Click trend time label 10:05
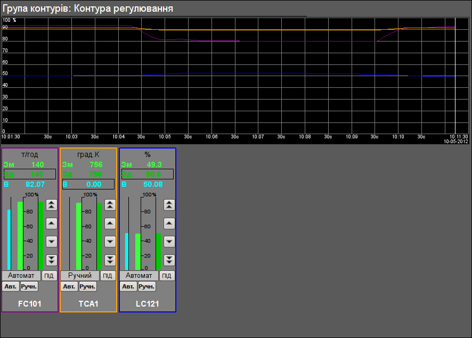The height and width of the screenshot is (338, 472). (x=165, y=137)
